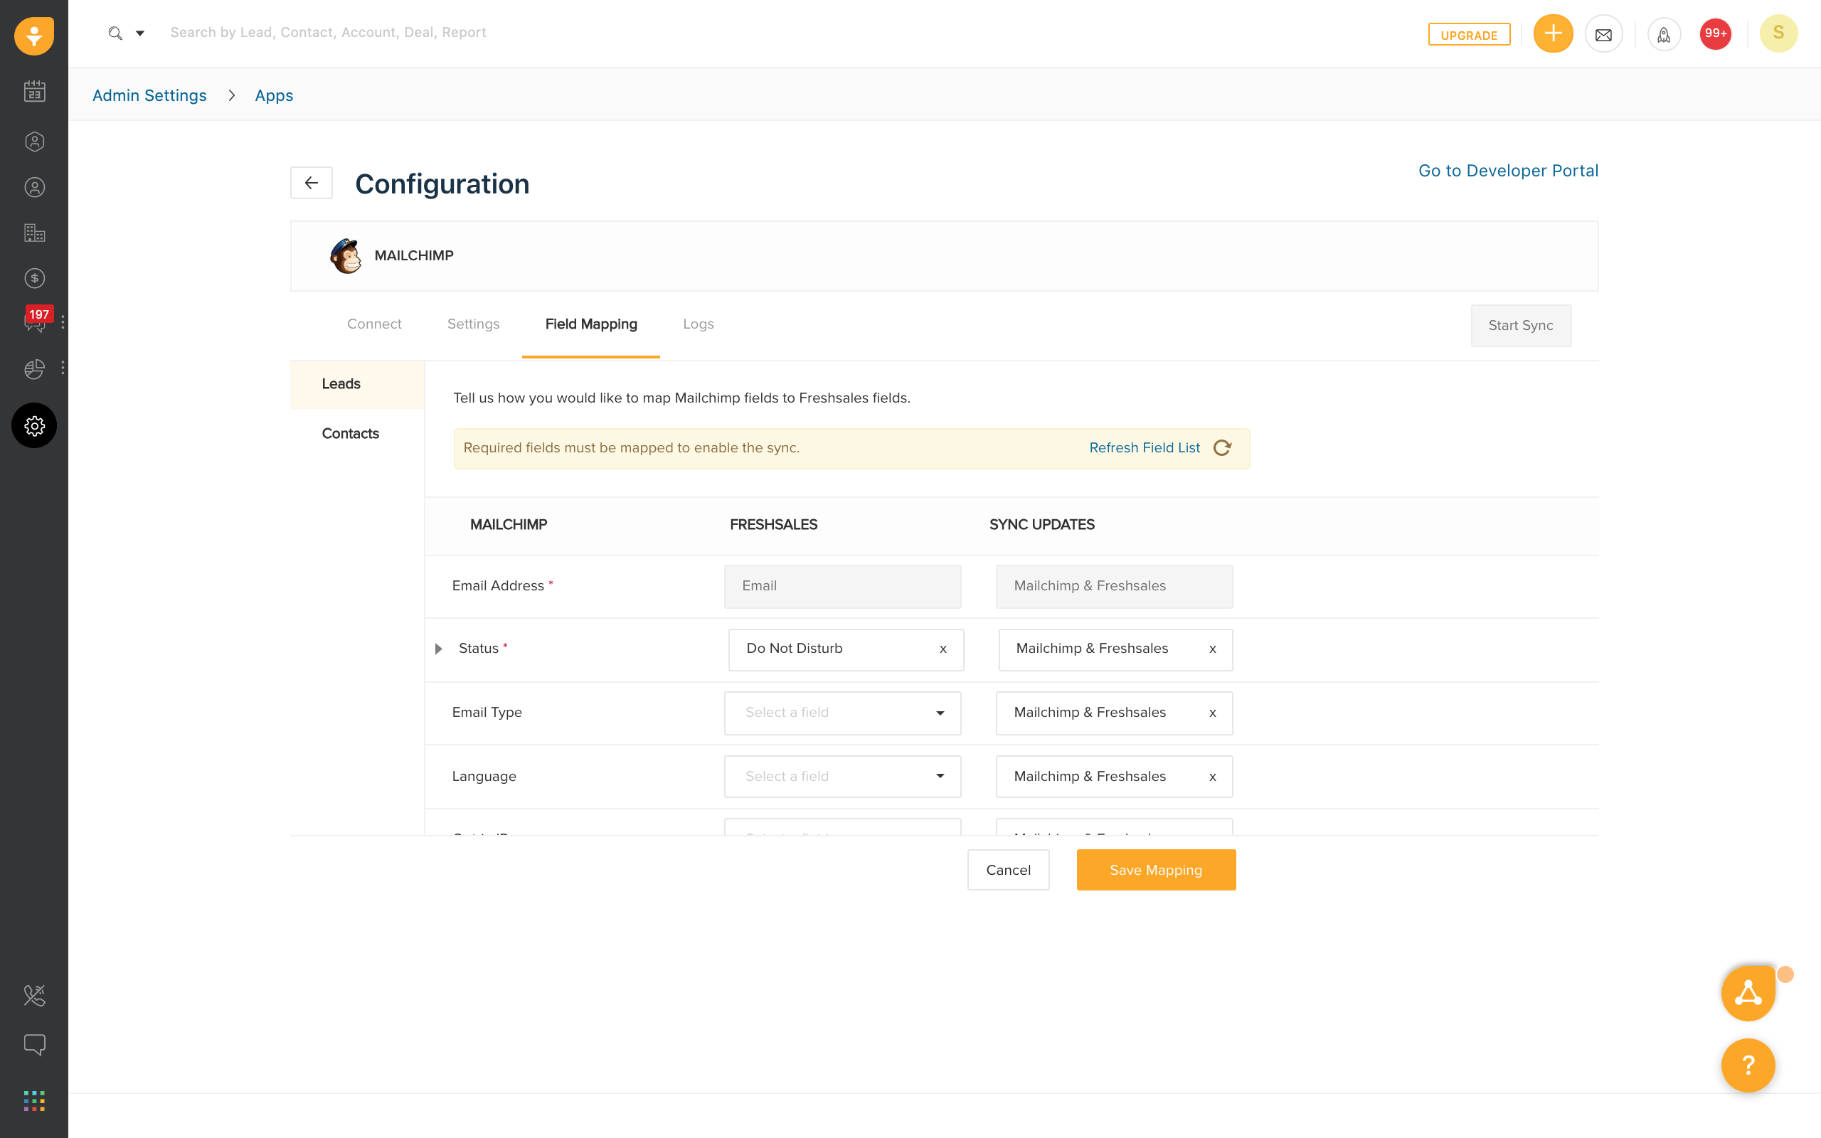Click the Save Mapping button
Screen dimensions: 1821x1138
[1156, 870]
